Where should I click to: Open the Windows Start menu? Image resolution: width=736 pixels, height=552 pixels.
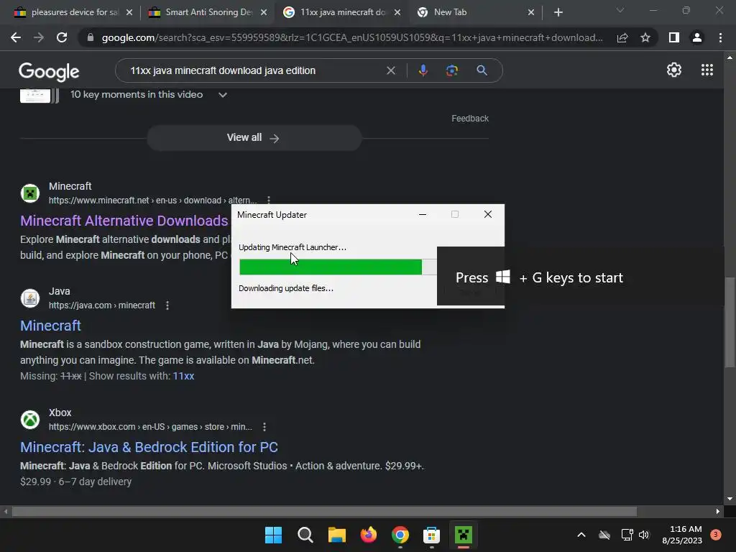tap(273, 535)
